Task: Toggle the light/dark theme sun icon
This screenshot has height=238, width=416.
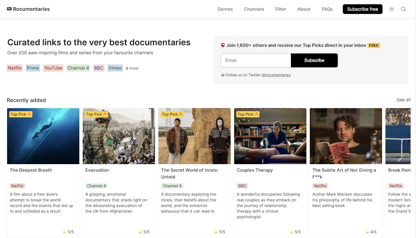Action: tap(391, 9)
